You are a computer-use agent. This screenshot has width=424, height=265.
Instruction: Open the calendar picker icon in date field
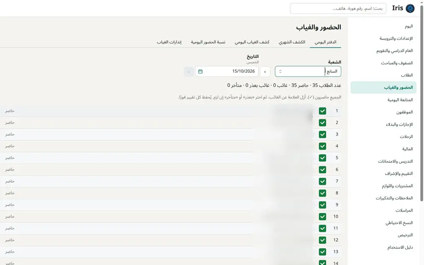tap(200, 71)
